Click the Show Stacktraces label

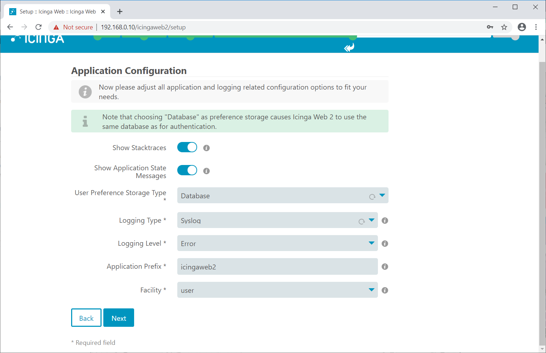(139, 148)
